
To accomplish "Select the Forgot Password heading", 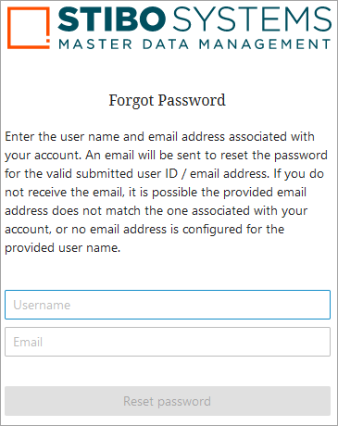I will [167, 101].
